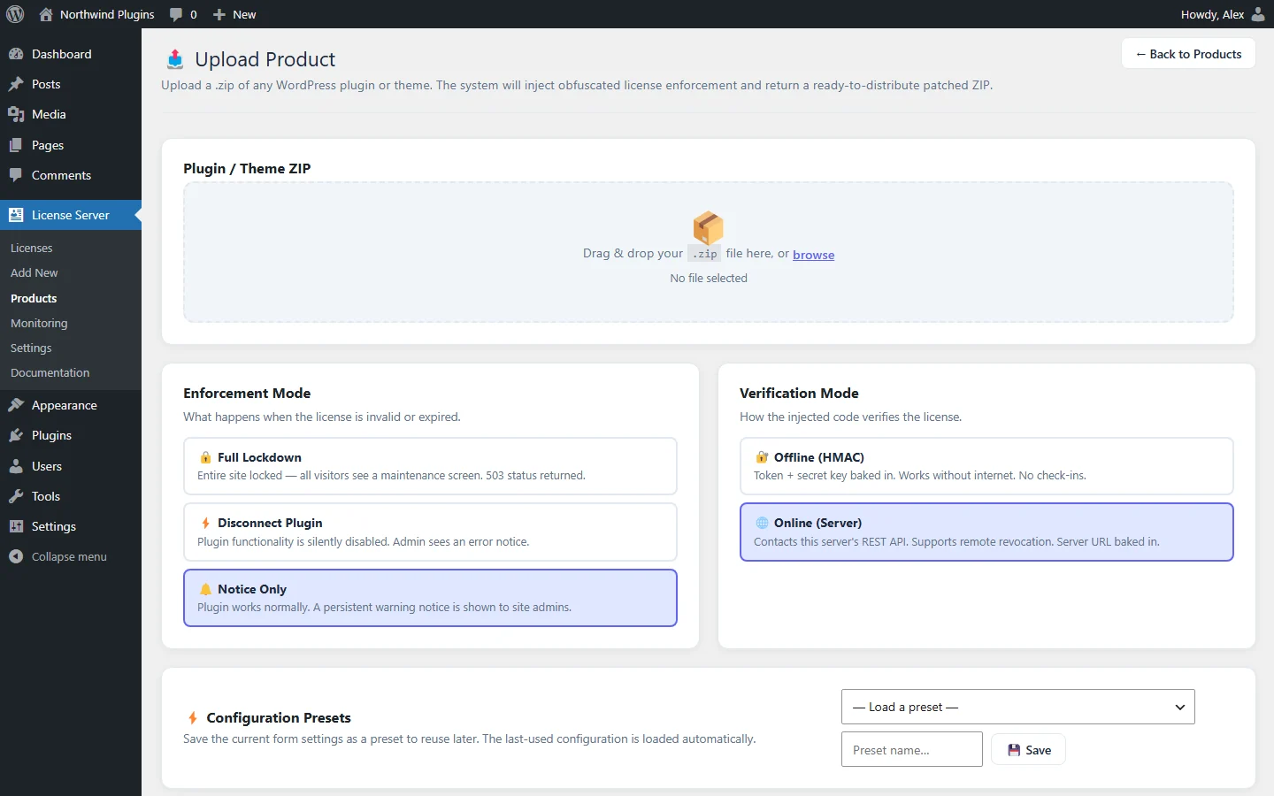Open the Load a preset dropdown
Image resolution: width=1274 pixels, height=796 pixels.
click(1017, 707)
